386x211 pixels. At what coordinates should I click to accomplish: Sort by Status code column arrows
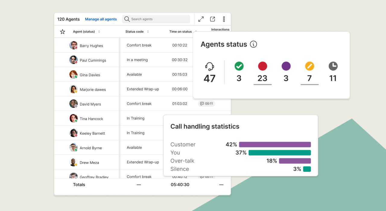pyautogui.click(x=148, y=32)
